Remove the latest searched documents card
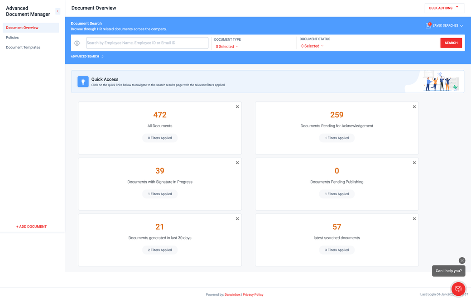The image size is (471, 299). 414,218
